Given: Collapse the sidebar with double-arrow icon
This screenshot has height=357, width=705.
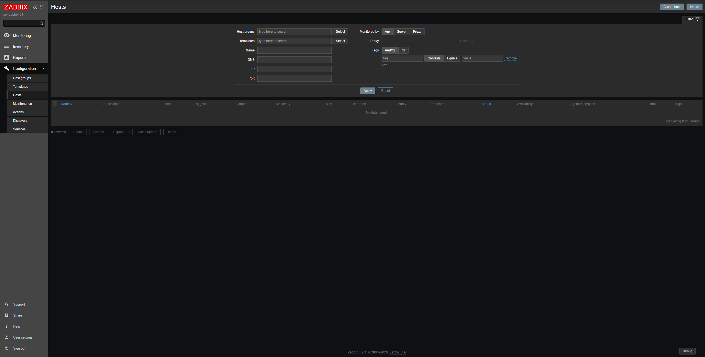Looking at the screenshot, I should click(35, 7).
